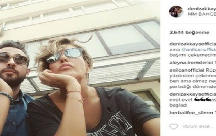View the 3.644 beğenme likes count
The height and width of the screenshot is (136, 216).
click(189, 33)
